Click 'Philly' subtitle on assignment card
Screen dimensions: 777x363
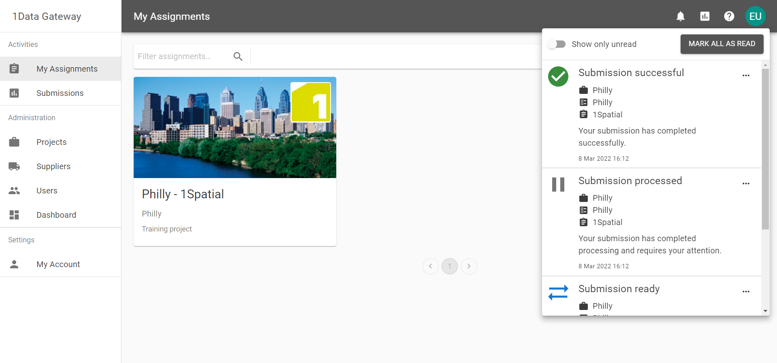[152, 214]
